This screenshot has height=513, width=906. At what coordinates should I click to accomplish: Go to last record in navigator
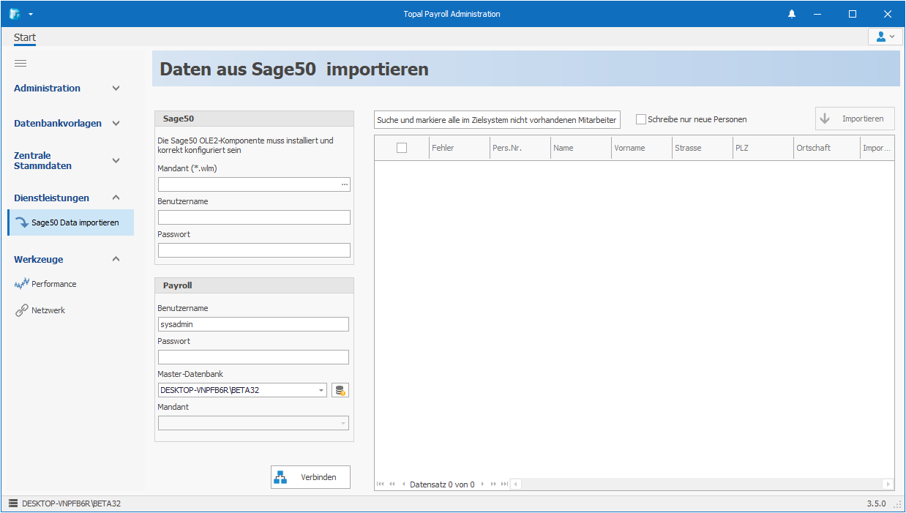coord(504,484)
